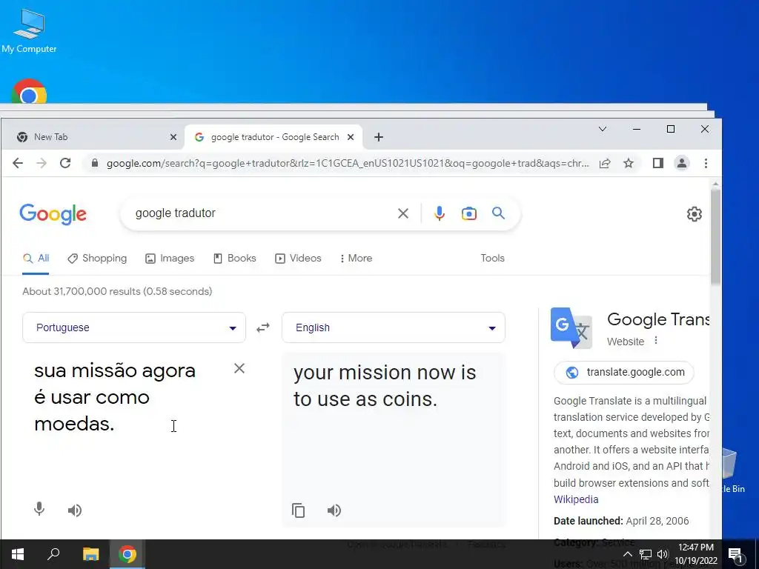Open a new Chrome tab
This screenshot has width=759, height=569.
379,137
